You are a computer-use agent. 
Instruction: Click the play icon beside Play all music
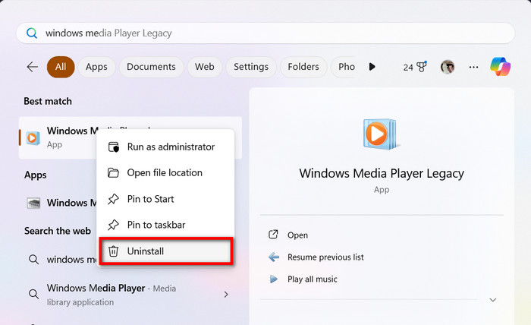pyautogui.click(x=273, y=279)
